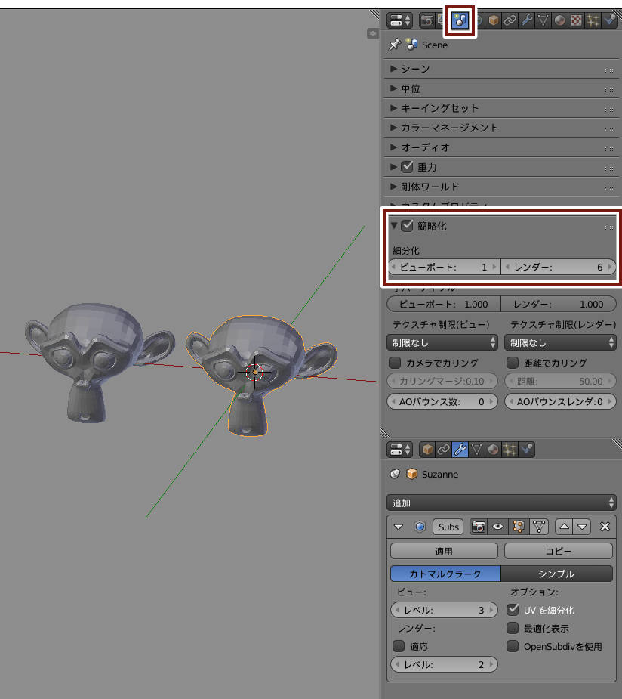The image size is (622, 699).
Task: Collapse the Subs modifier panel arrow
Action: 399,527
